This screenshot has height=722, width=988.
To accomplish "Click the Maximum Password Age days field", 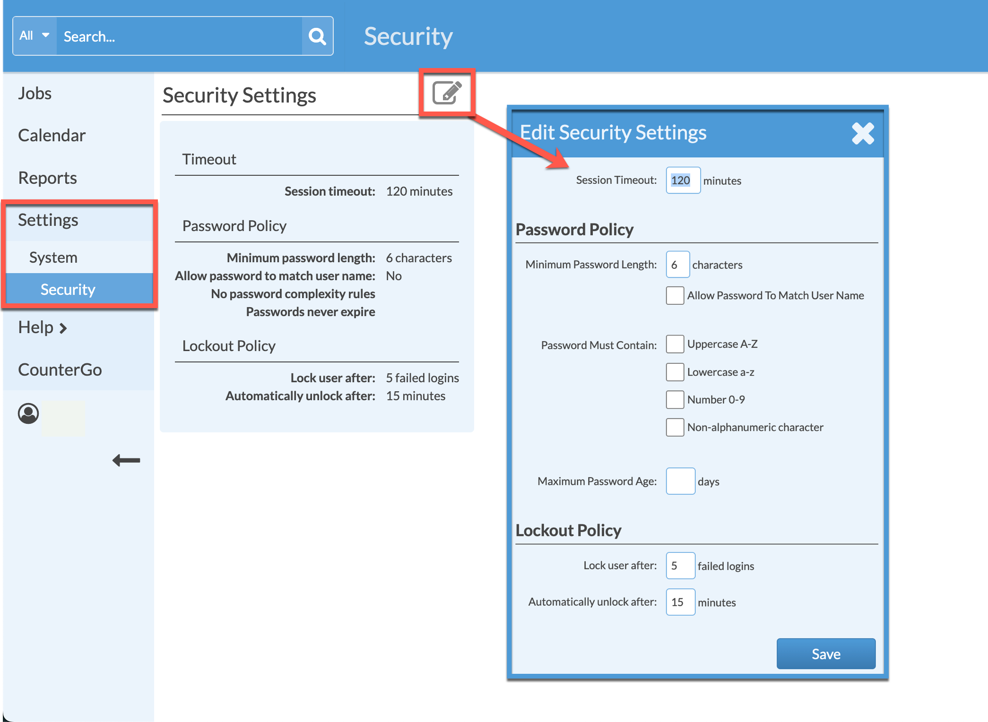I will [680, 481].
